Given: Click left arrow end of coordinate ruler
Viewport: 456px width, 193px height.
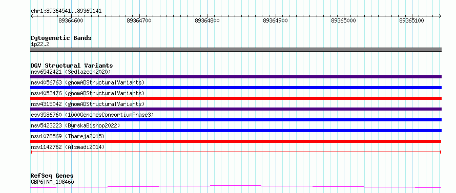Looking at the screenshot, I should tap(32, 16).
